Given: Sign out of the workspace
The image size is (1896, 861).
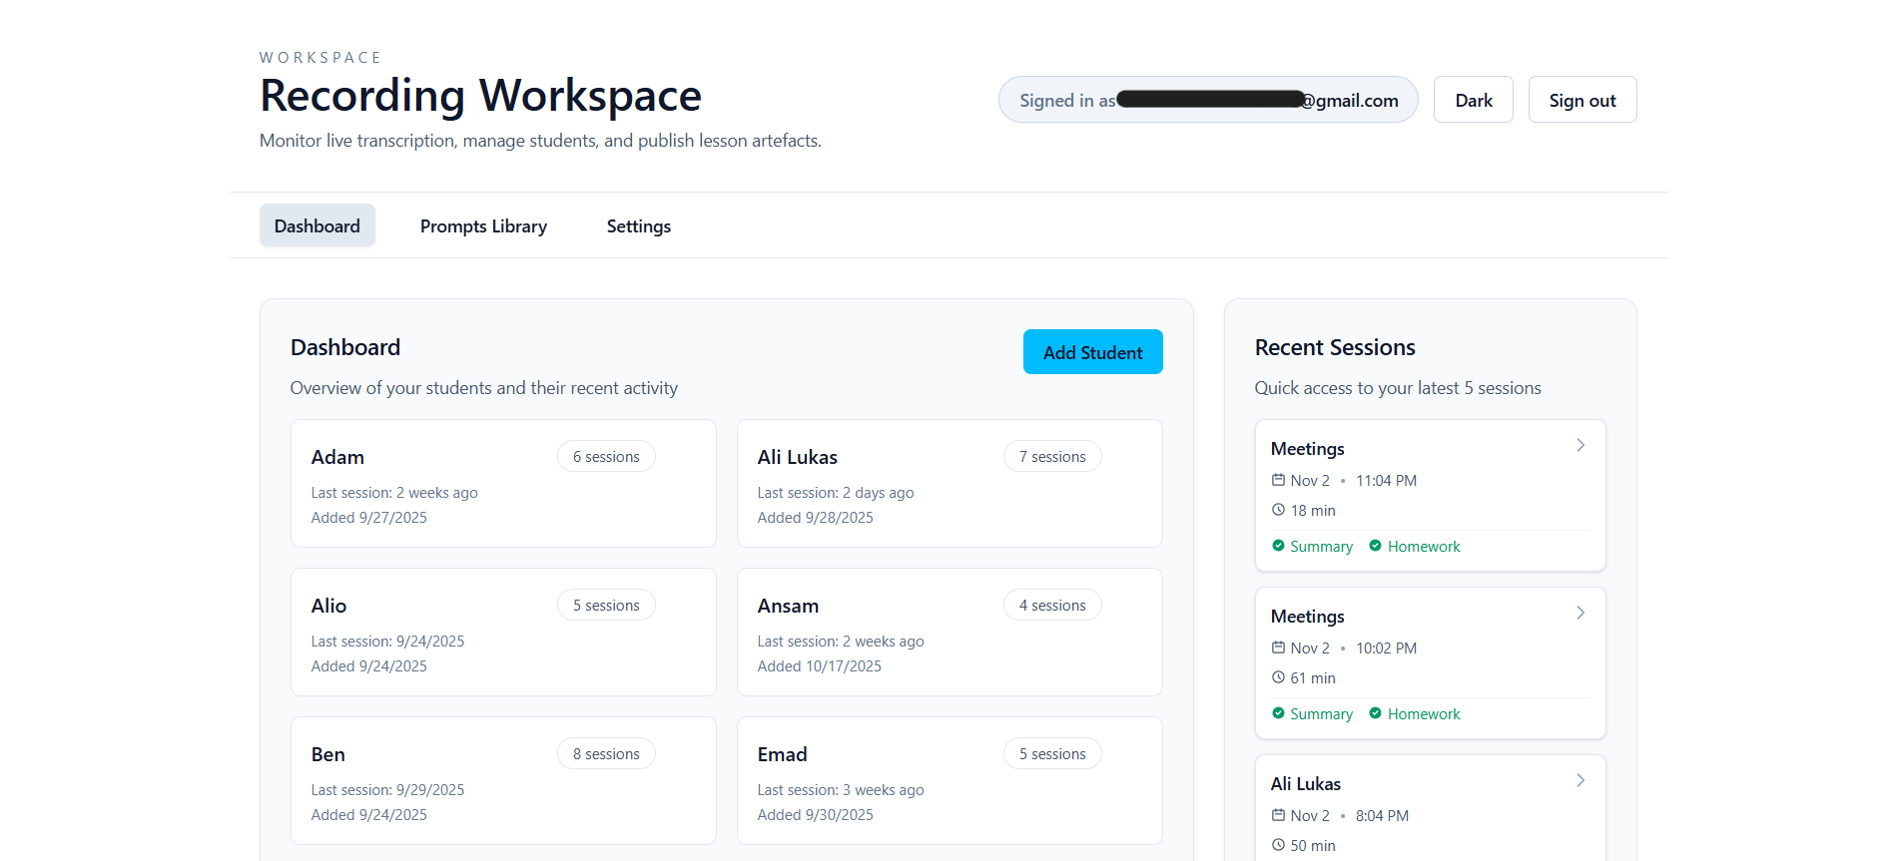Looking at the screenshot, I should coord(1581,100).
